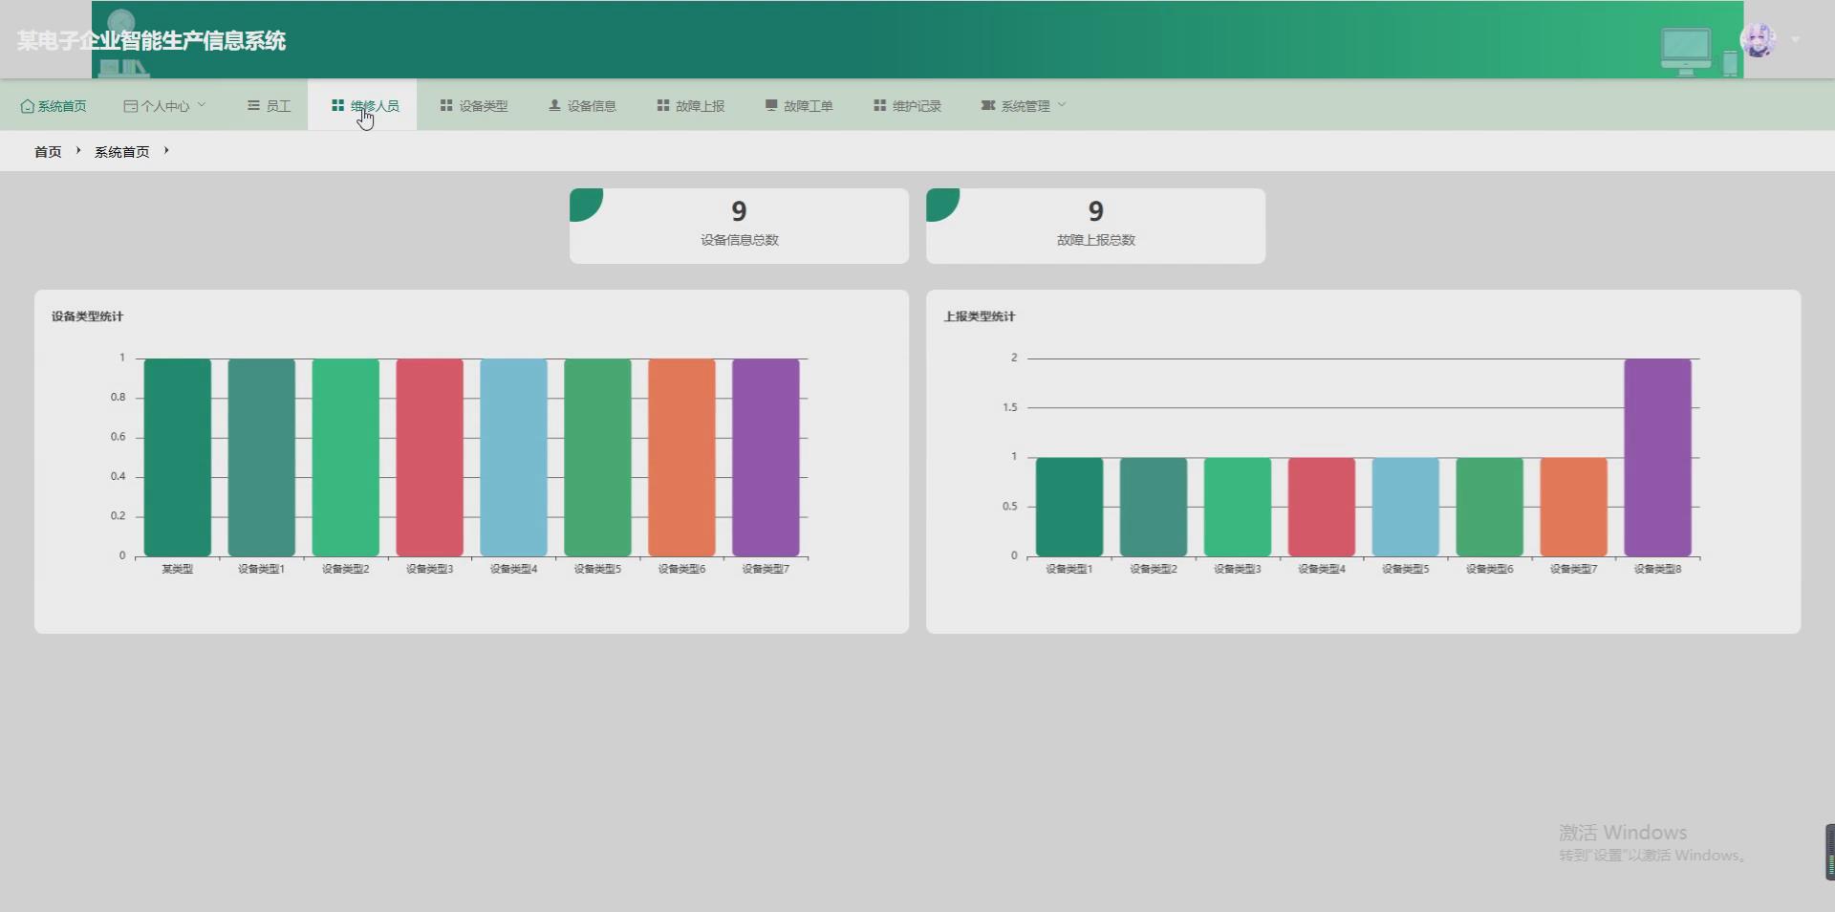The height and width of the screenshot is (912, 1835).
Task: Click the grid icon beside 维修人员
Action: (337, 105)
